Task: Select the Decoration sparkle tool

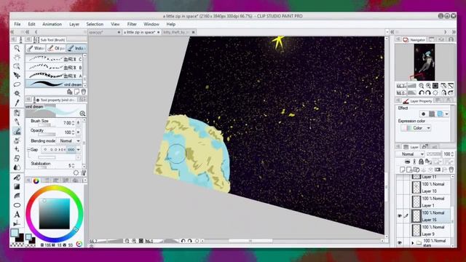Action: point(17,149)
